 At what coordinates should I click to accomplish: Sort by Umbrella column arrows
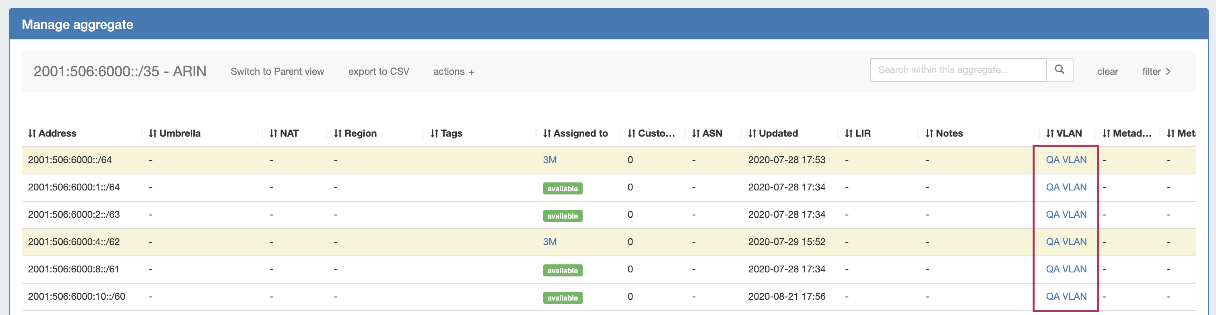pos(153,133)
